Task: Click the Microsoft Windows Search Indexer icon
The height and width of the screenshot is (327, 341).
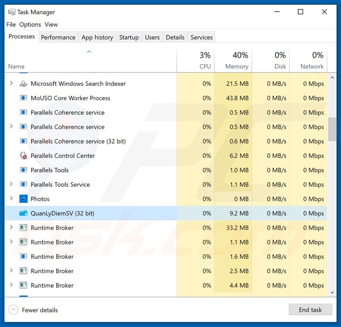Action: [x=23, y=84]
